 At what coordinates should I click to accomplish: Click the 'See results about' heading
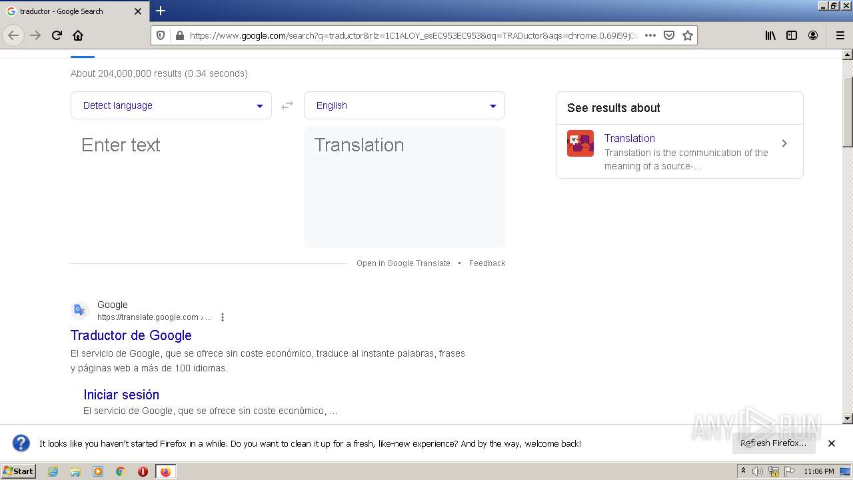click(614, 108)
